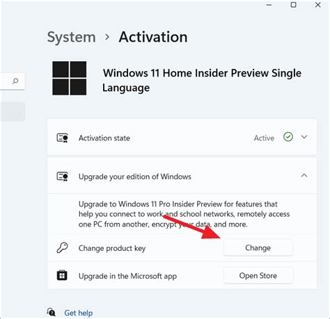
Task: Click the Change product key label
Action: pyautogui.click(x=112, y=248)
